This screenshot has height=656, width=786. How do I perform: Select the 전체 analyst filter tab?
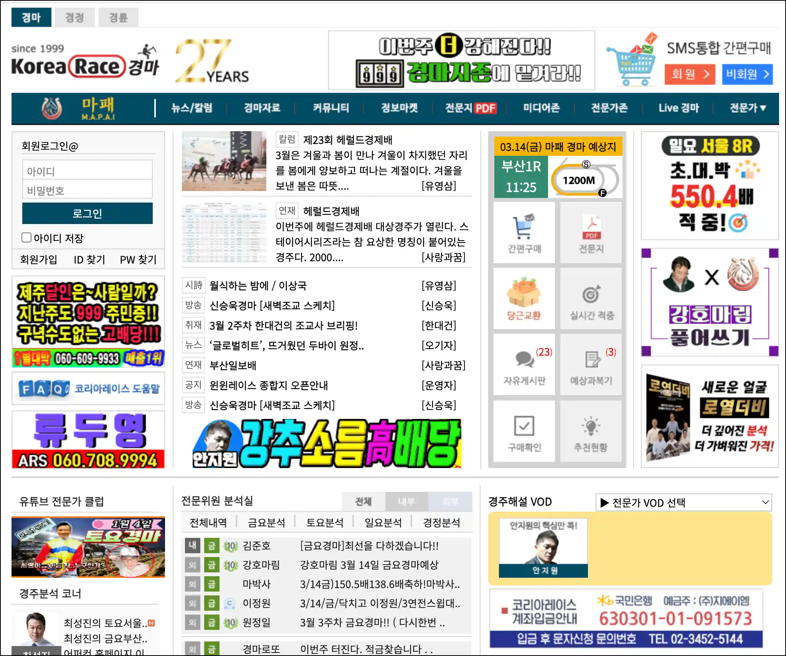coord(363,501)
